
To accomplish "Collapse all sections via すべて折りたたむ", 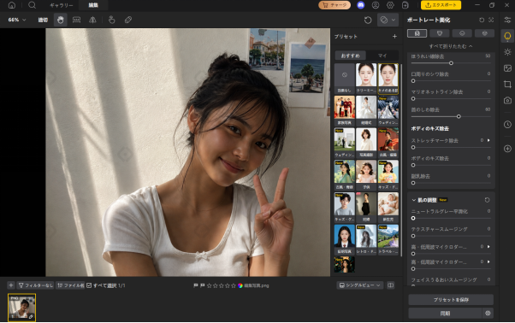I will 451,46.
